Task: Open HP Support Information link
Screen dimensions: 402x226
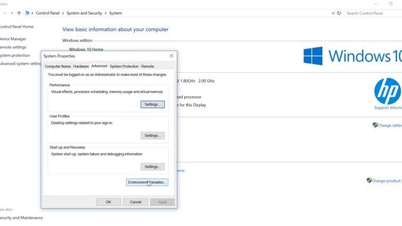Action: pos(388,107)
